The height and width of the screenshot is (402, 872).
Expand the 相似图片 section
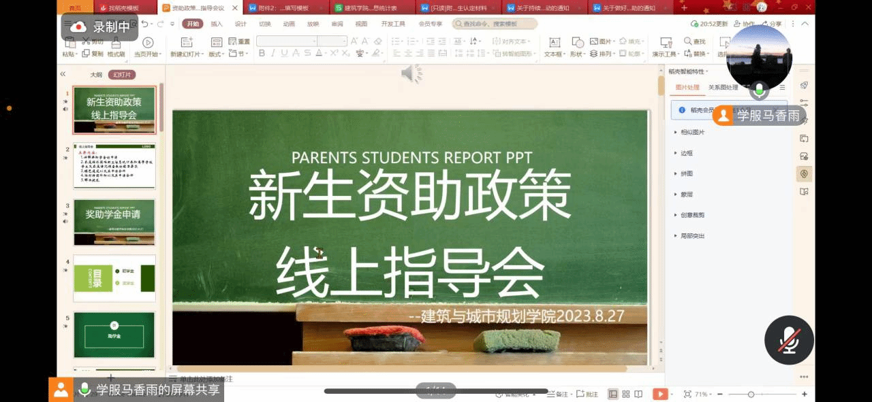tap(689, 133)
